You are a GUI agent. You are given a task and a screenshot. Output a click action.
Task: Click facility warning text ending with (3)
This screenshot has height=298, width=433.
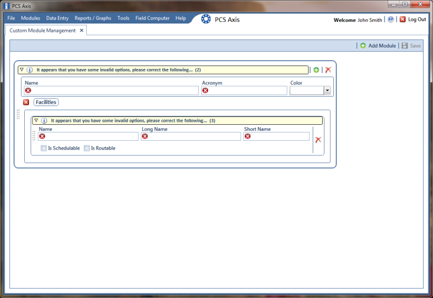[x=133, y=121]
